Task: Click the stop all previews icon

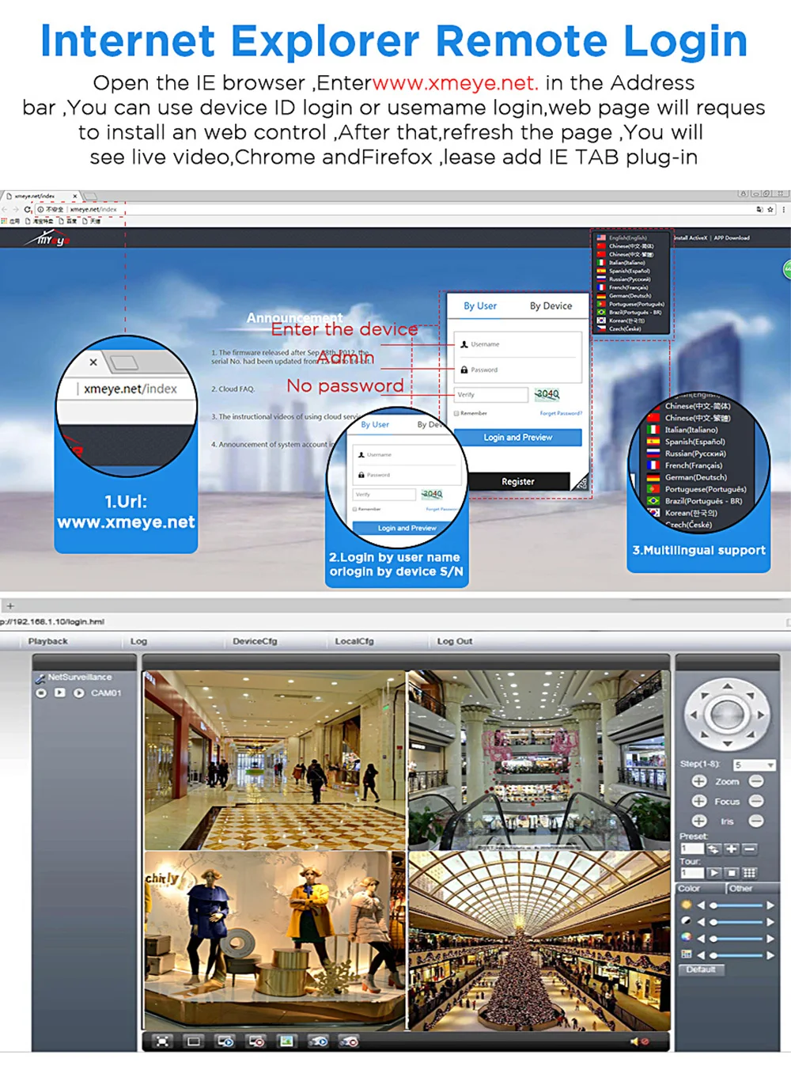Action: click(256, 1041)
